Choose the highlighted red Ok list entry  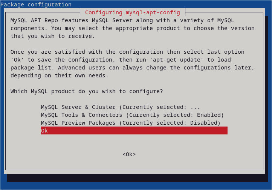pyautogui.click(x=134, y=131)
